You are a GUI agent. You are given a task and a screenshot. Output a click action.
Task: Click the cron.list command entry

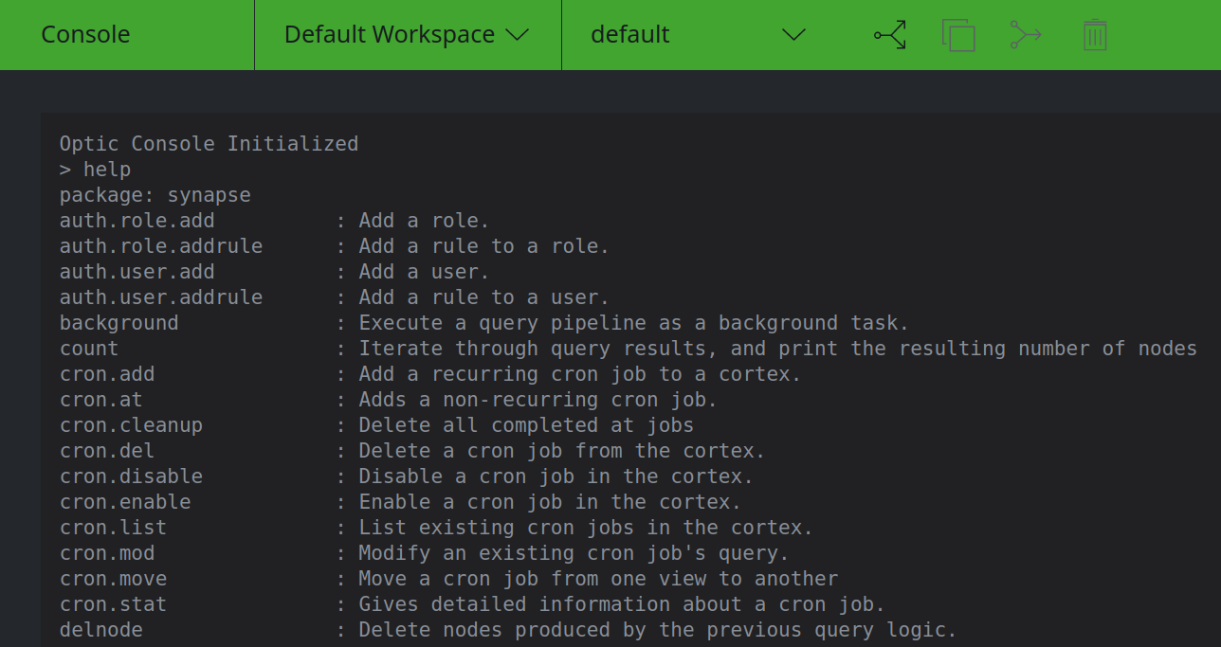point(113,528)
